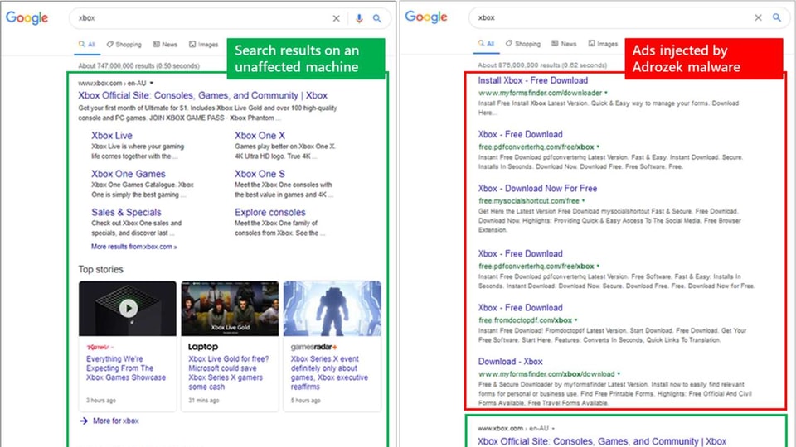Open the Shopping tab in the right window
Viewport: 796px width, 447px height.
tap(523, 44)
